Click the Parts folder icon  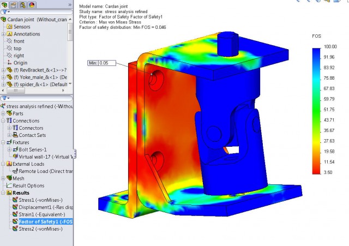pos(9,113)
